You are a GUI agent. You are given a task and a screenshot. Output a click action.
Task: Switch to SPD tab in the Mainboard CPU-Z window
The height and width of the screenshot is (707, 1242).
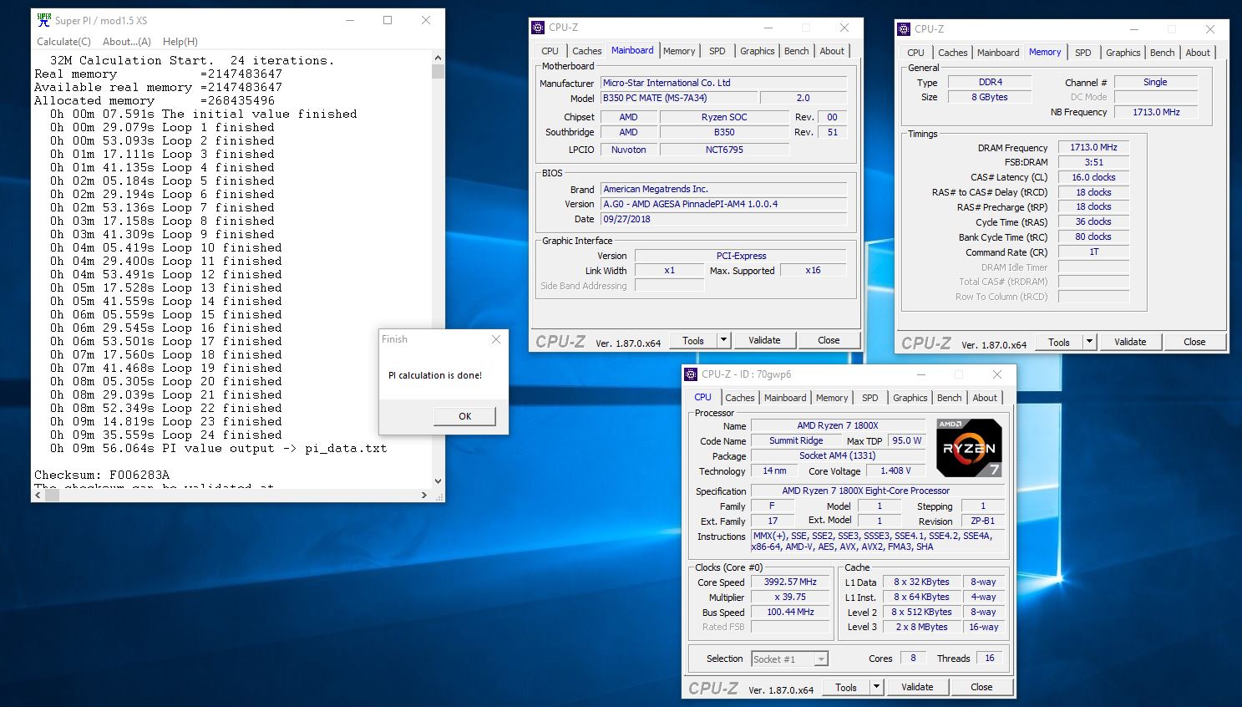717,51
